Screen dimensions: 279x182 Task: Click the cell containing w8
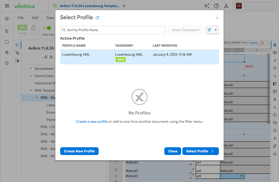208,170
